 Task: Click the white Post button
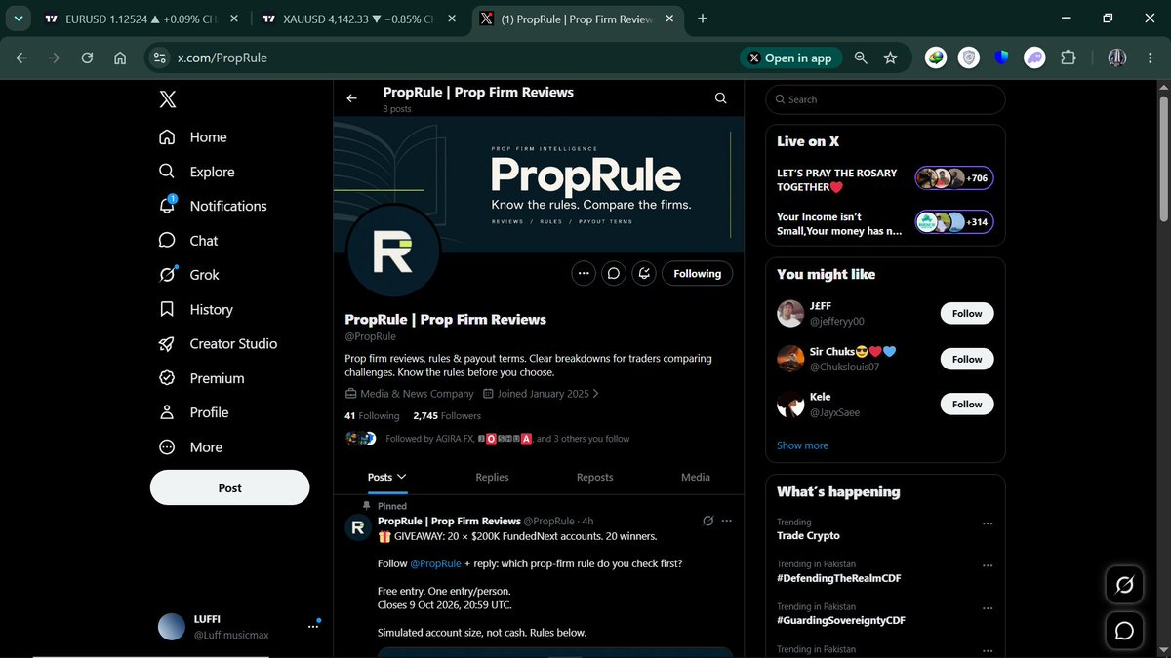pyautogui.click(x=229, y=487)
